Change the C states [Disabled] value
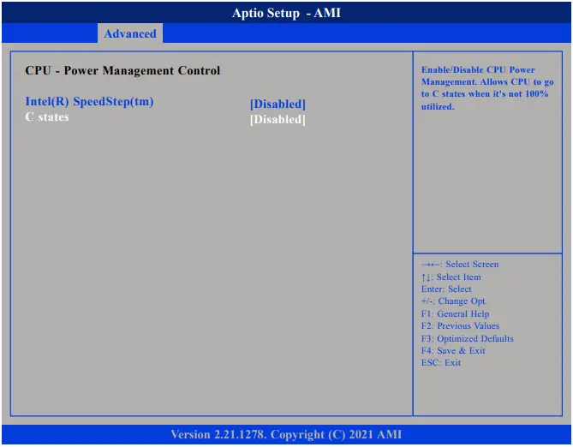The image size is (573, 447). click(x=278, y=120)
